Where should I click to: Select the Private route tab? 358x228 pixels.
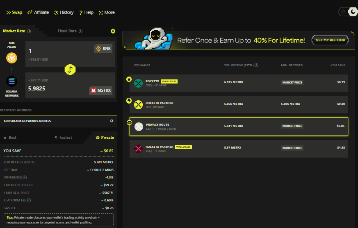coord(105,138)
